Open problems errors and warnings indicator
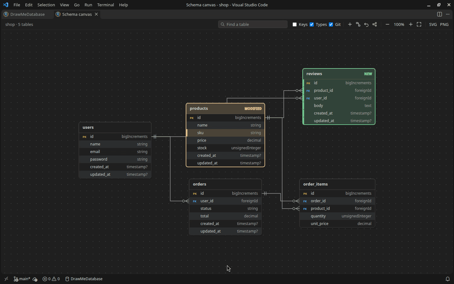 coord(51,279)
